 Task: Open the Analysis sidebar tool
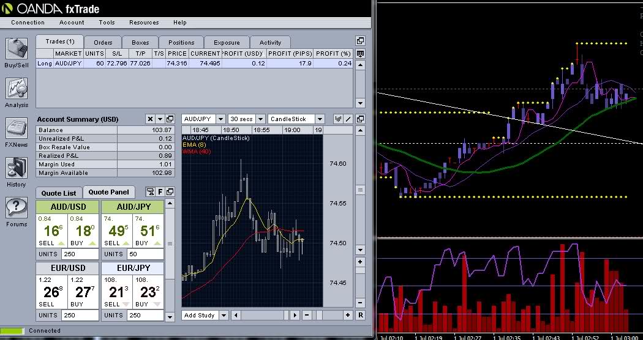[17, 92]
